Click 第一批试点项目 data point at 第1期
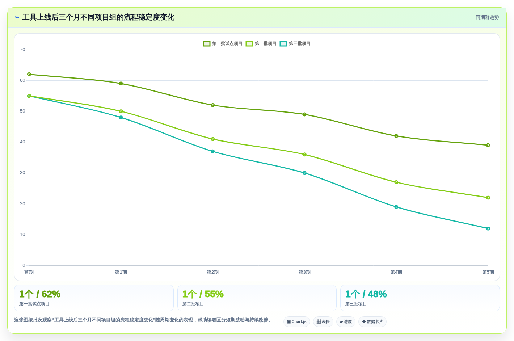Screen dimensions: 514x341 (x=121, y=84)
